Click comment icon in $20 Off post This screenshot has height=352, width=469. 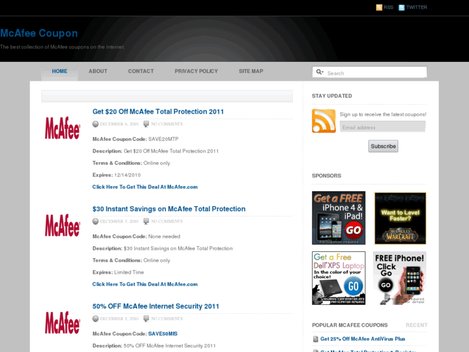coord(146,124)
